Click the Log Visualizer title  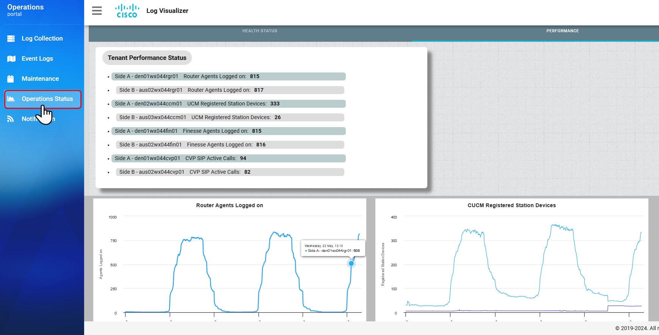167,11
